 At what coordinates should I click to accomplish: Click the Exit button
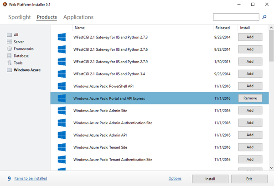pos(249,179)
